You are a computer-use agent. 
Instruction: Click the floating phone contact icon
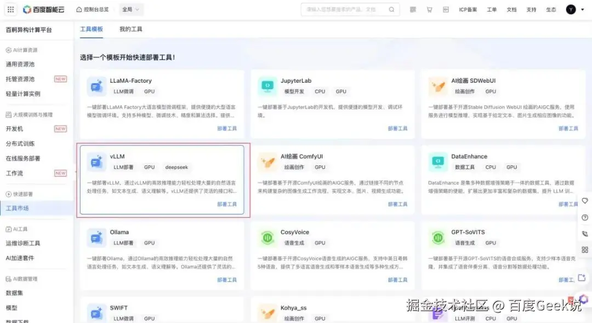click(585, 234)
